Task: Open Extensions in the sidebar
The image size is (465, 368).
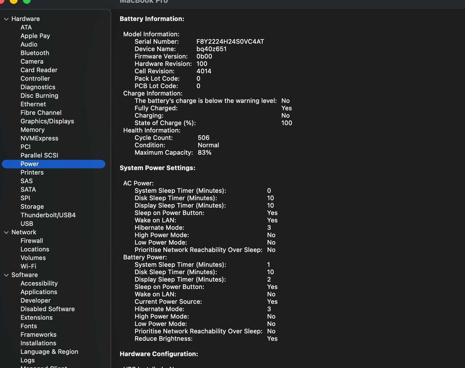Action: [36, 317]
